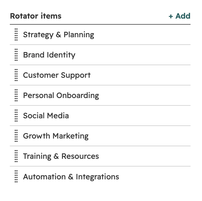This screenshot has width=202, height=201.
Task: Click the Rotator items heading
Action: tap(36, 16)
